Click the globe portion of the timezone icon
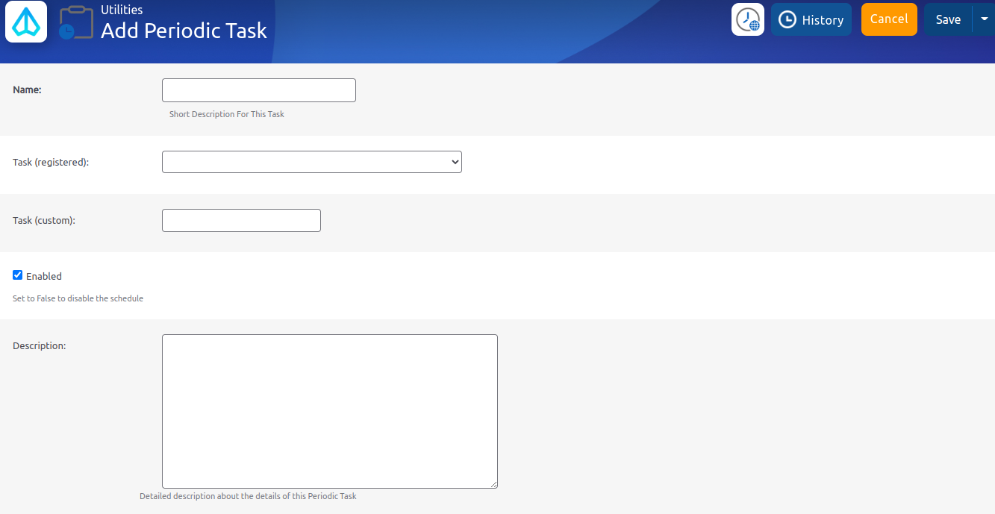 coord(755,25)
